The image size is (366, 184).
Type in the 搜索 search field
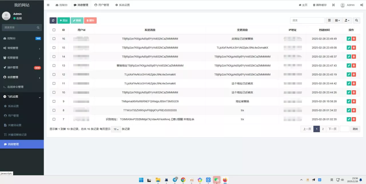click(x=307, y=20)
